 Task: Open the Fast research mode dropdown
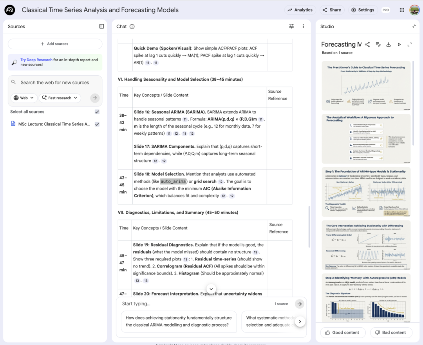(x=60, y=98)
